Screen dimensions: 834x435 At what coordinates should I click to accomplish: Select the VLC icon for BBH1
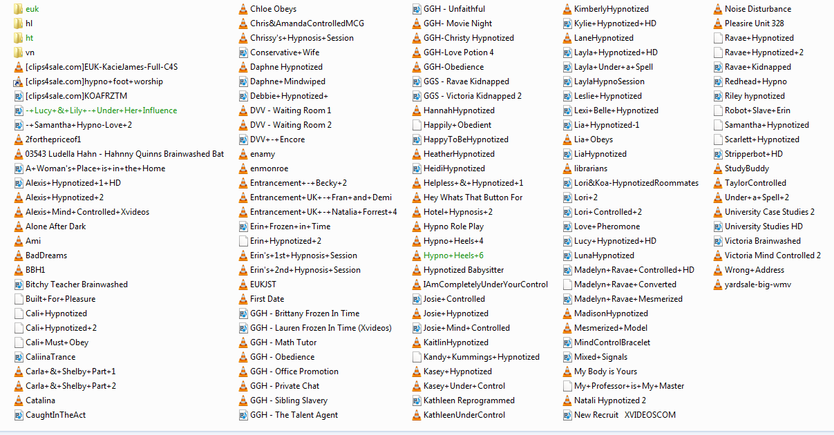point(19,270)
